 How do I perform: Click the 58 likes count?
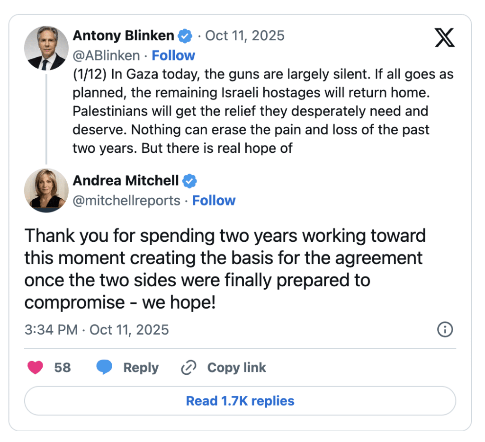[x=63, y=368]
